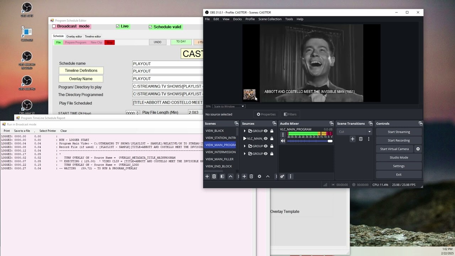Switch to Overlay editor tab

74,36
